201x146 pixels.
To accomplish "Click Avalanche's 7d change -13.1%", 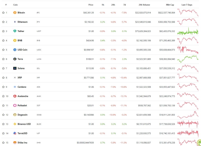I will tap(123, 96).
